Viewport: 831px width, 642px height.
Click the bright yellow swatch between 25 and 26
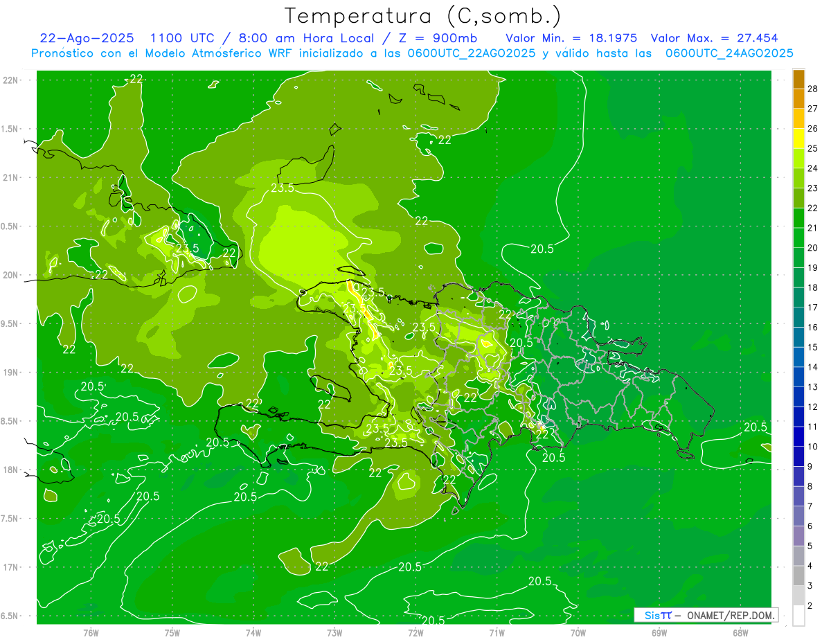798,139
